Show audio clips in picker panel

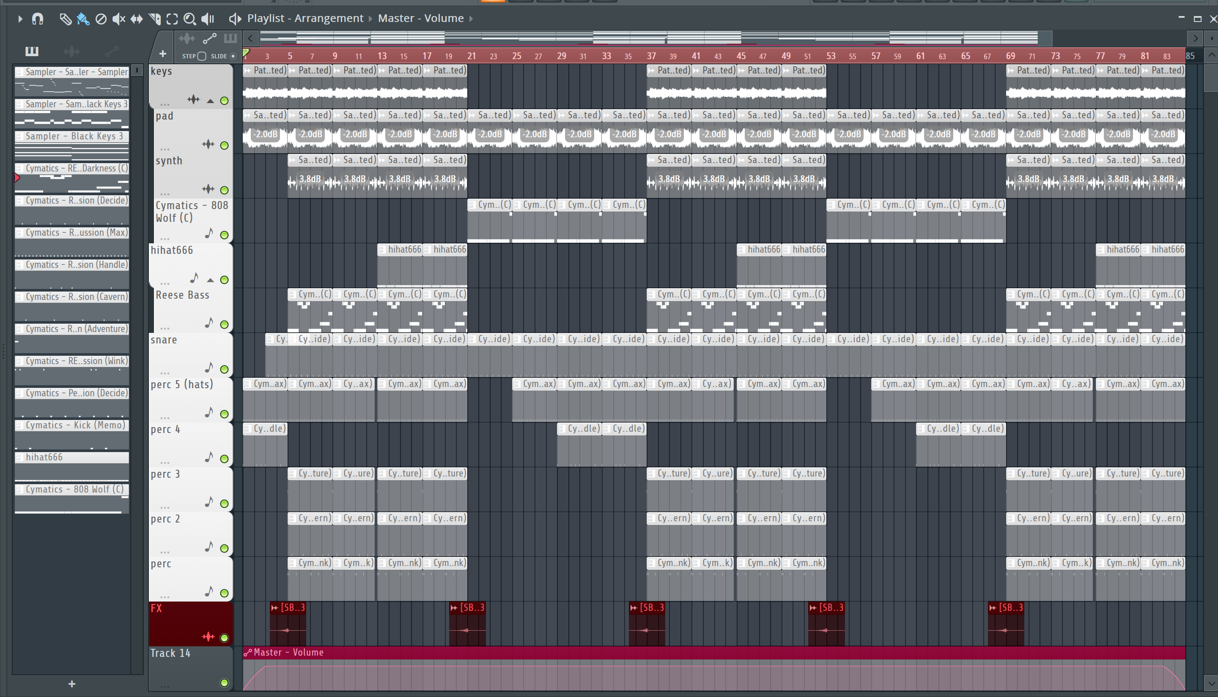[x=71, y=51]
